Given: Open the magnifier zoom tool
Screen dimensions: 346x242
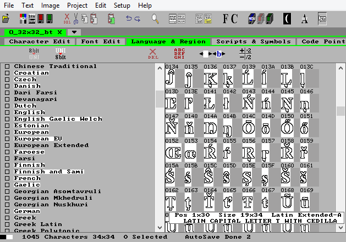Looking at the screenshot, I should 155,19.
